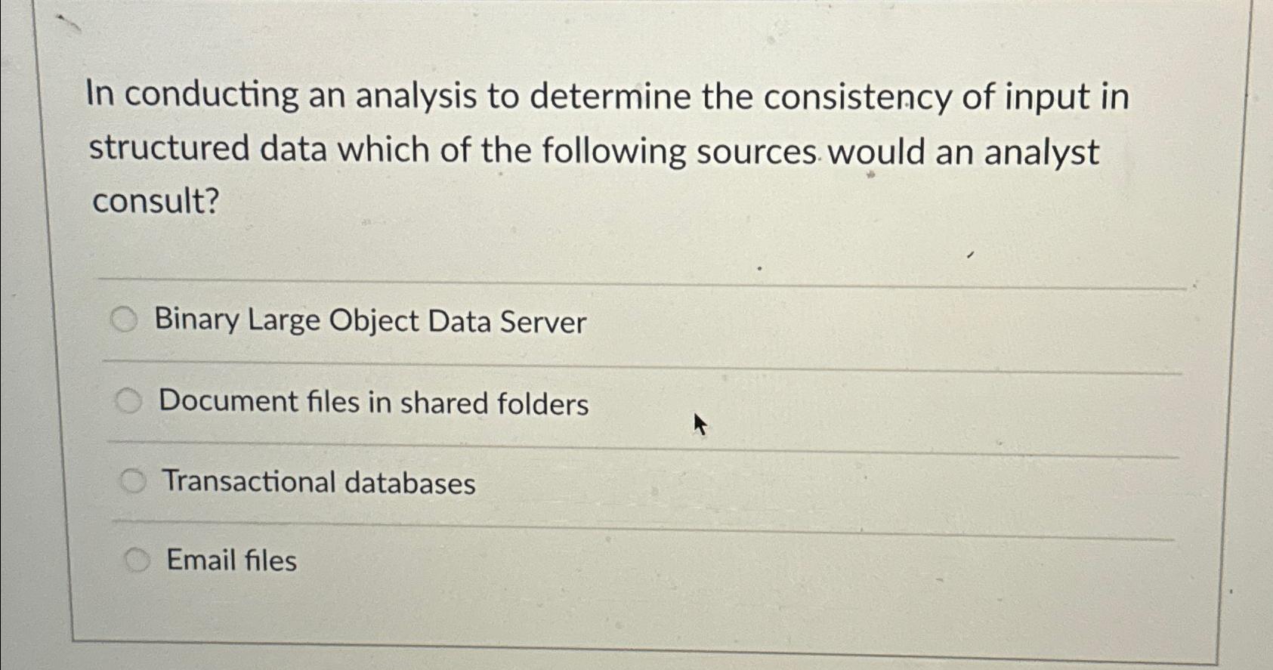Click the Email files answer label
The height and width of the screenshot is (670, 1273).
point(230,561)
